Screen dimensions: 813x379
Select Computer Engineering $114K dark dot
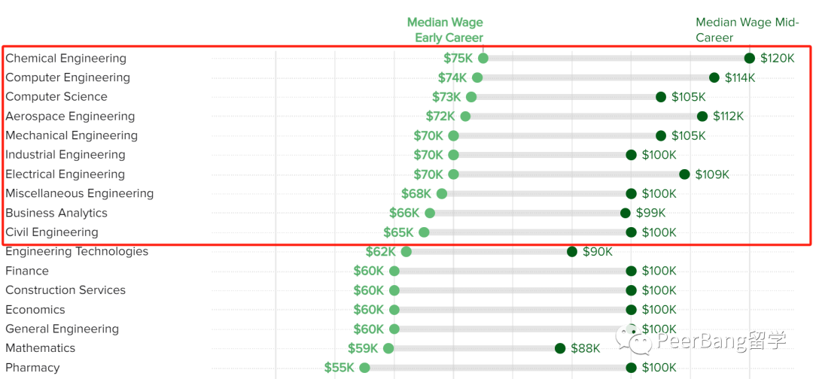pos(714,77)
